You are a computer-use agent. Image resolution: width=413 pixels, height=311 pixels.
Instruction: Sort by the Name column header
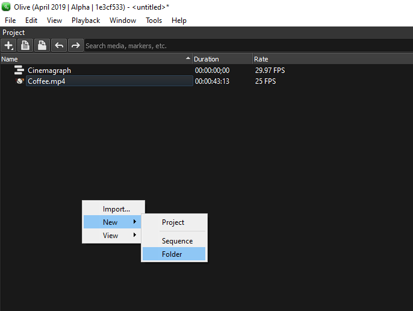click(96, 59)
